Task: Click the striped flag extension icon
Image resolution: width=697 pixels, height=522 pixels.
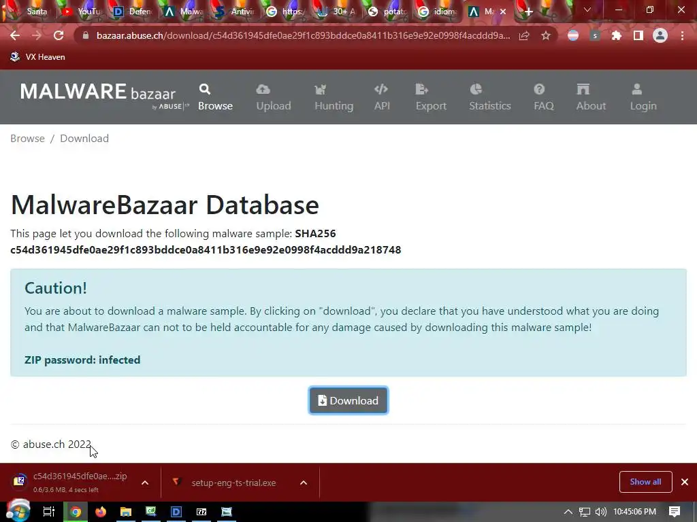Action: pos(573,35)
